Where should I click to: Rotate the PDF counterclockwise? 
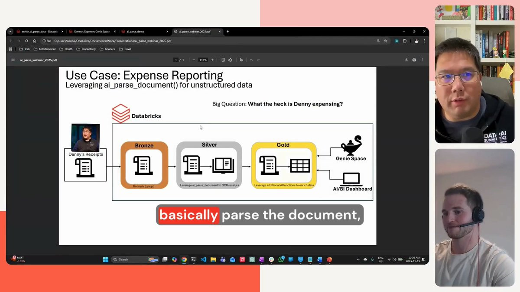[230, 60]
